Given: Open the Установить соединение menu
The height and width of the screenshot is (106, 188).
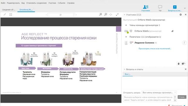Looking at the screenshot, I should pos(36,3).
